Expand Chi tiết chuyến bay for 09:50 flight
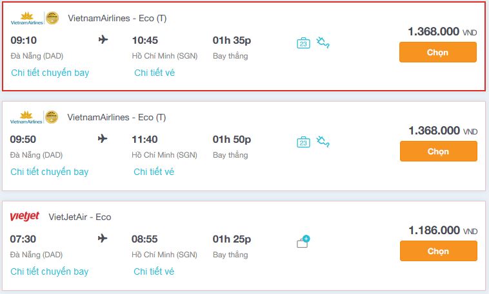 [x=50, y=172]
